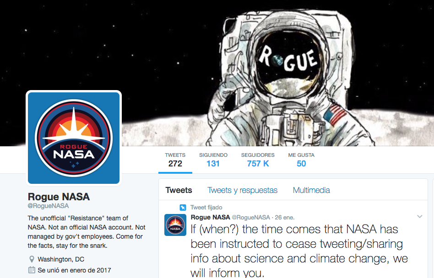Open the pinned tweet text body
The width and height of the screenshot is (434, 278).
tap(299, 251)
